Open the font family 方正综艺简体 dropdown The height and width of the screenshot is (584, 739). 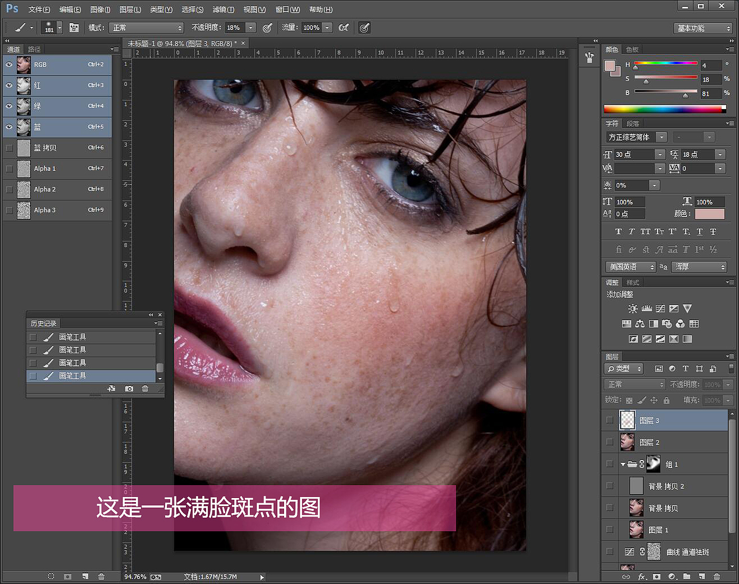click(662, 137)
